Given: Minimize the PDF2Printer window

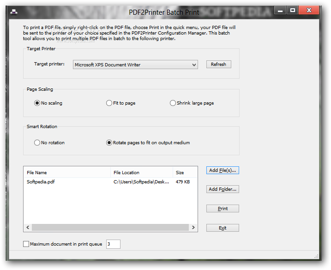Looking at the screenshot, I should [x=280, y=10].
